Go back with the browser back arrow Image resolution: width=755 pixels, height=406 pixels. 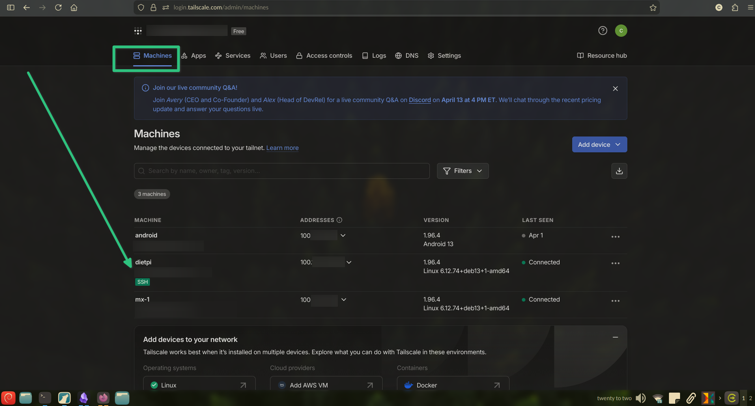click(27, 8)
